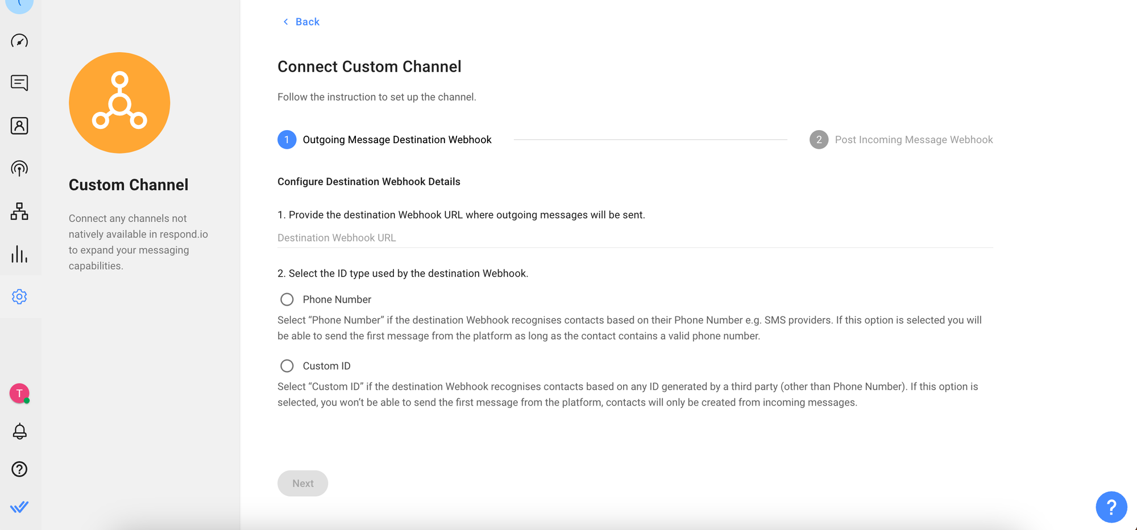
Task: Focus the Destination Webhook URL field
Action: pyautogui.click(x=634, y=238)
